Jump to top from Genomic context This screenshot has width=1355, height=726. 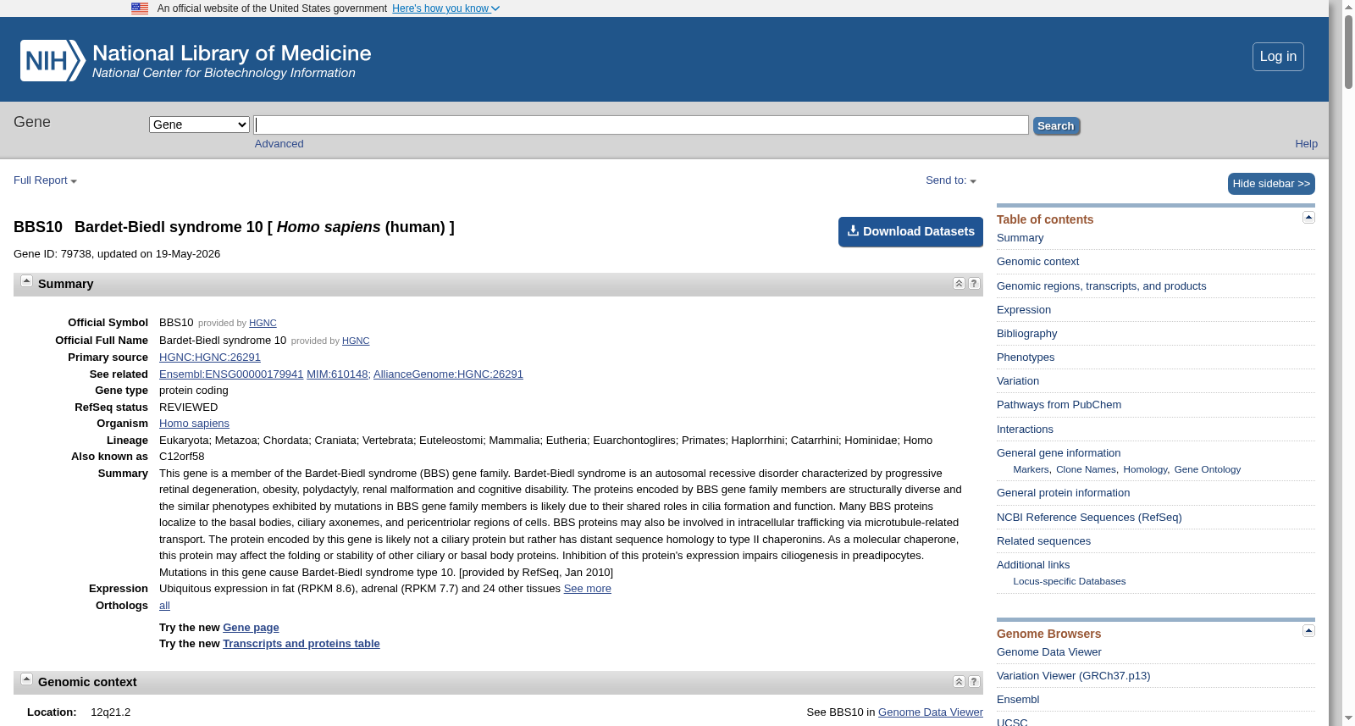959,682
